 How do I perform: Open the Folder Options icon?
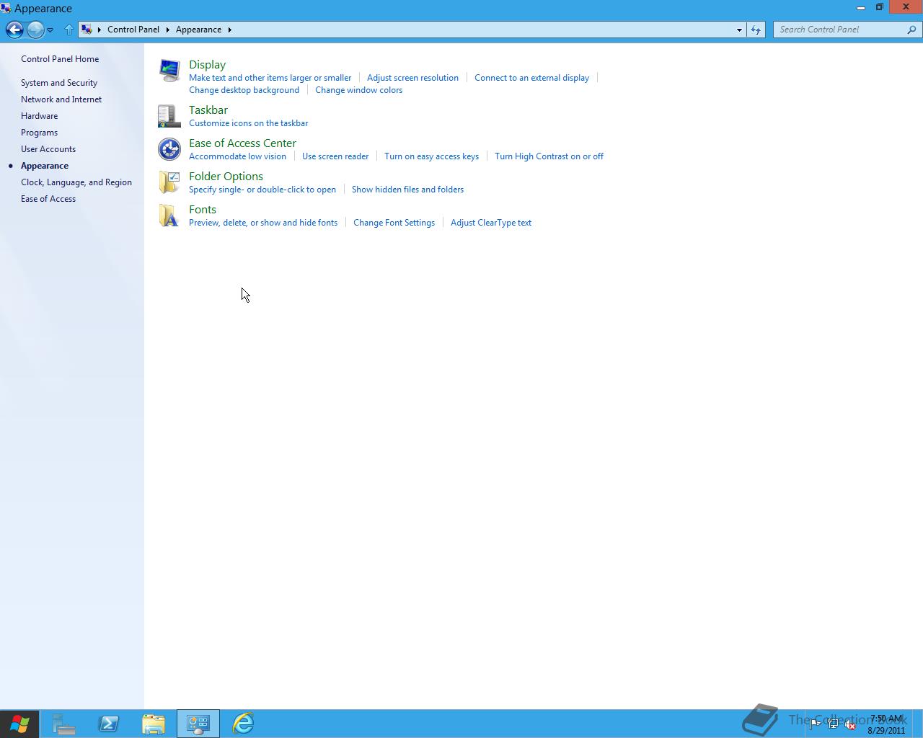click(x=169, y=182)
